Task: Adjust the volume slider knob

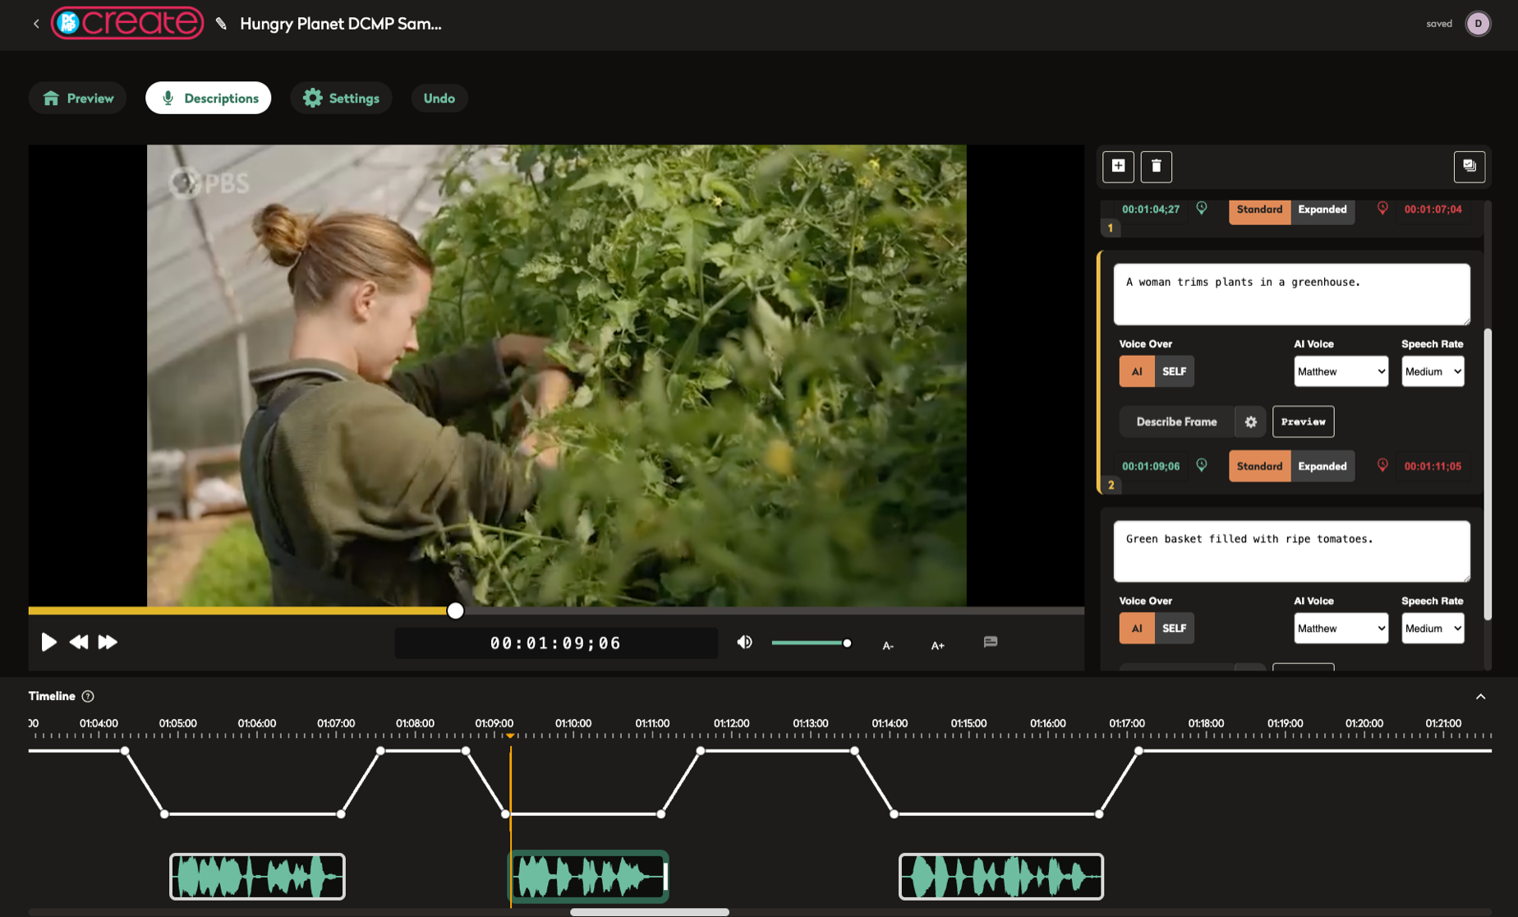Action: click(x=847, y=643)
